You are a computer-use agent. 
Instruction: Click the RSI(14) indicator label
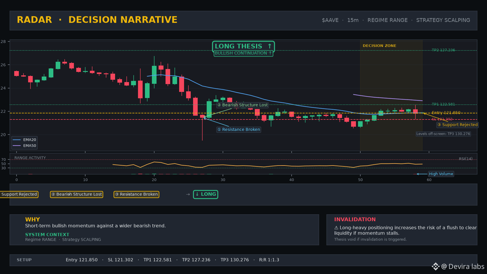pyautogui.click(x=466, y=159)
